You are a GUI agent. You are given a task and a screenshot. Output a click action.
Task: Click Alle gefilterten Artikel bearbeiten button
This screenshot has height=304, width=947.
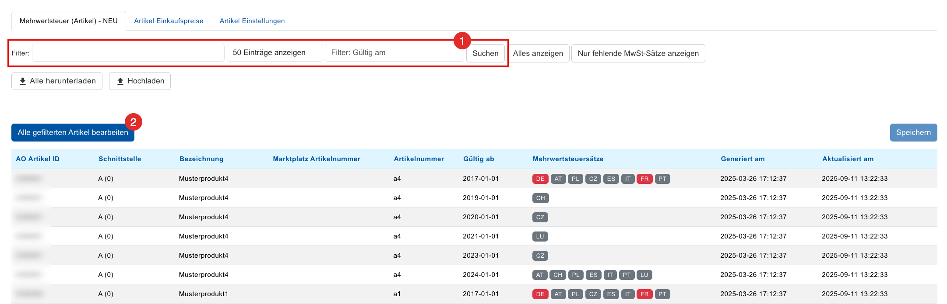[73, 132]
